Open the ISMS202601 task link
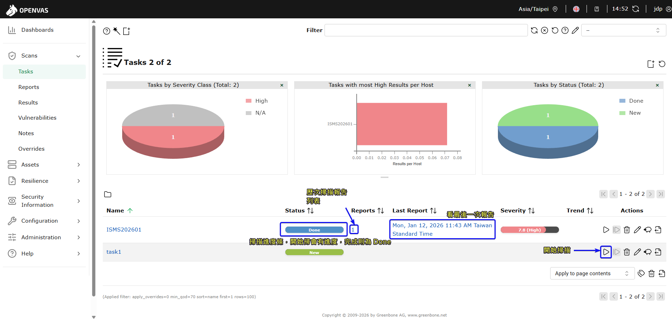The image size is (672, 319). point(124,230)
